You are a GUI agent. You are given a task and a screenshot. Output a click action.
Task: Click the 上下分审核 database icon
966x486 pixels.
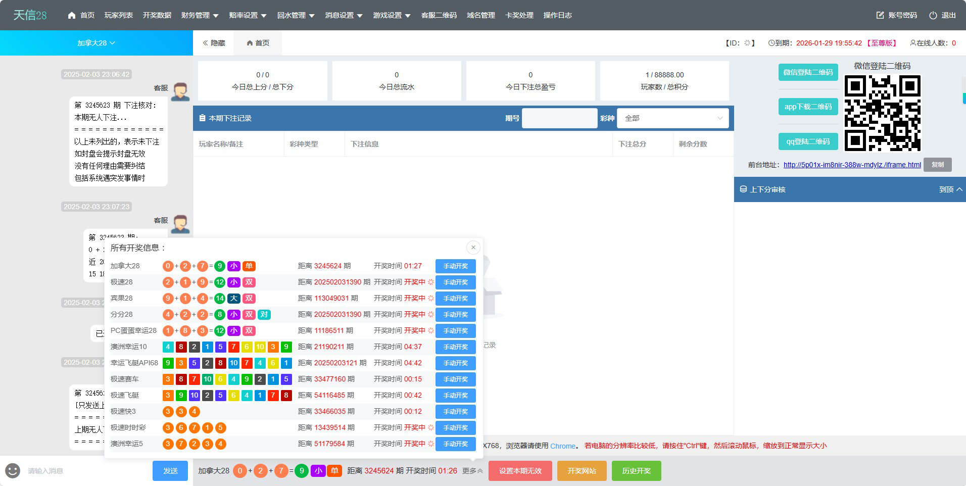click(743, 189)
